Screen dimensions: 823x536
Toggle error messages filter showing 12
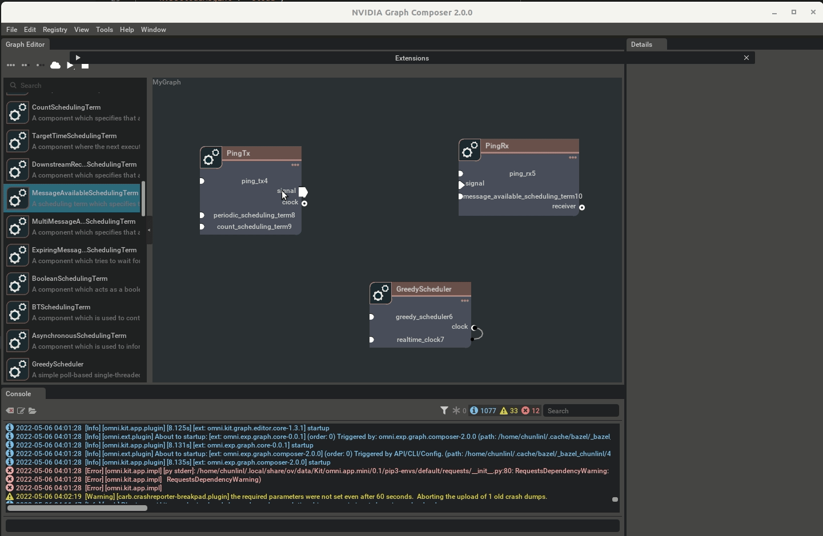click(531, 411)
